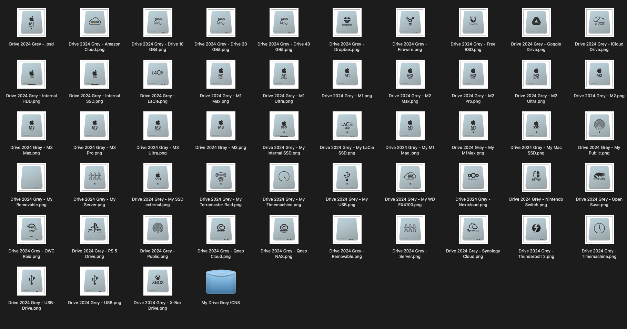Click the 'Drive 2024 Grey - M3.png' filename
This screenshot has height=329, width=627.
coord(221,148)
